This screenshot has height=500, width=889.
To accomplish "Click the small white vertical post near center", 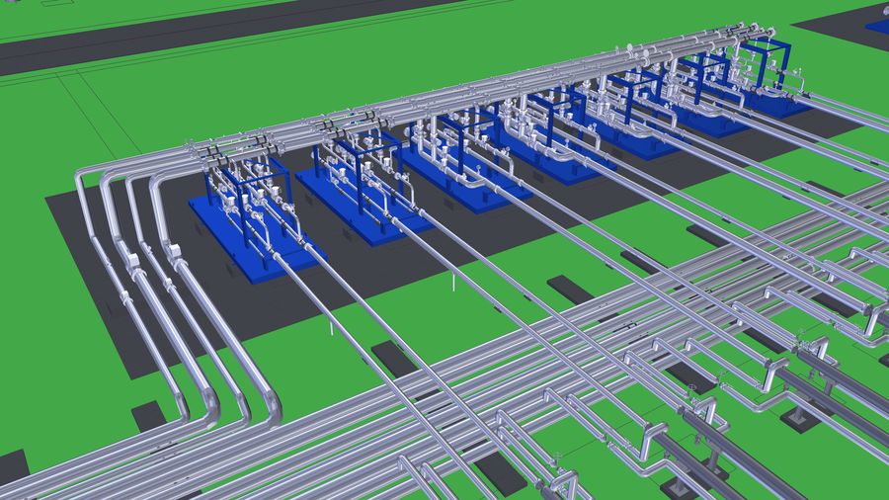I will (x=453, y=284).
